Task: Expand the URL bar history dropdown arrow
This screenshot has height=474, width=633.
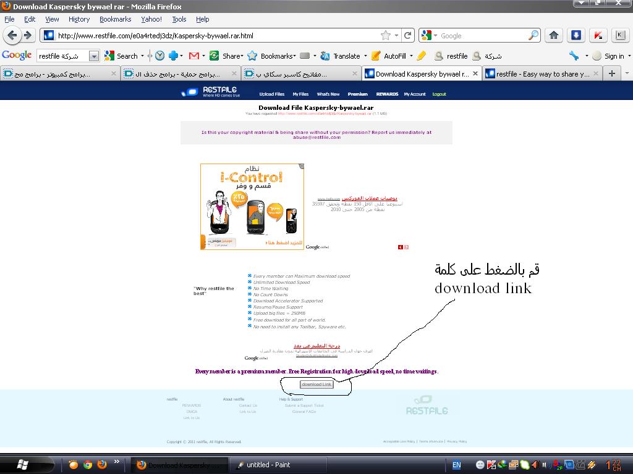Action: point(396,35)
